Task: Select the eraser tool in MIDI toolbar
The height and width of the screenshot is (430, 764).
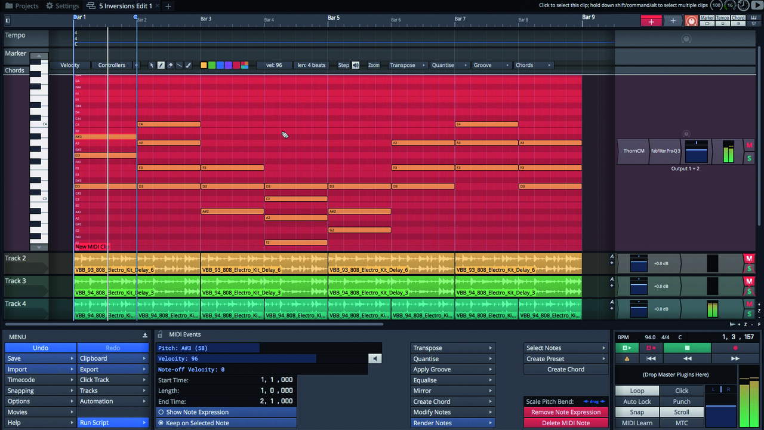Action: tap(170, 65)
